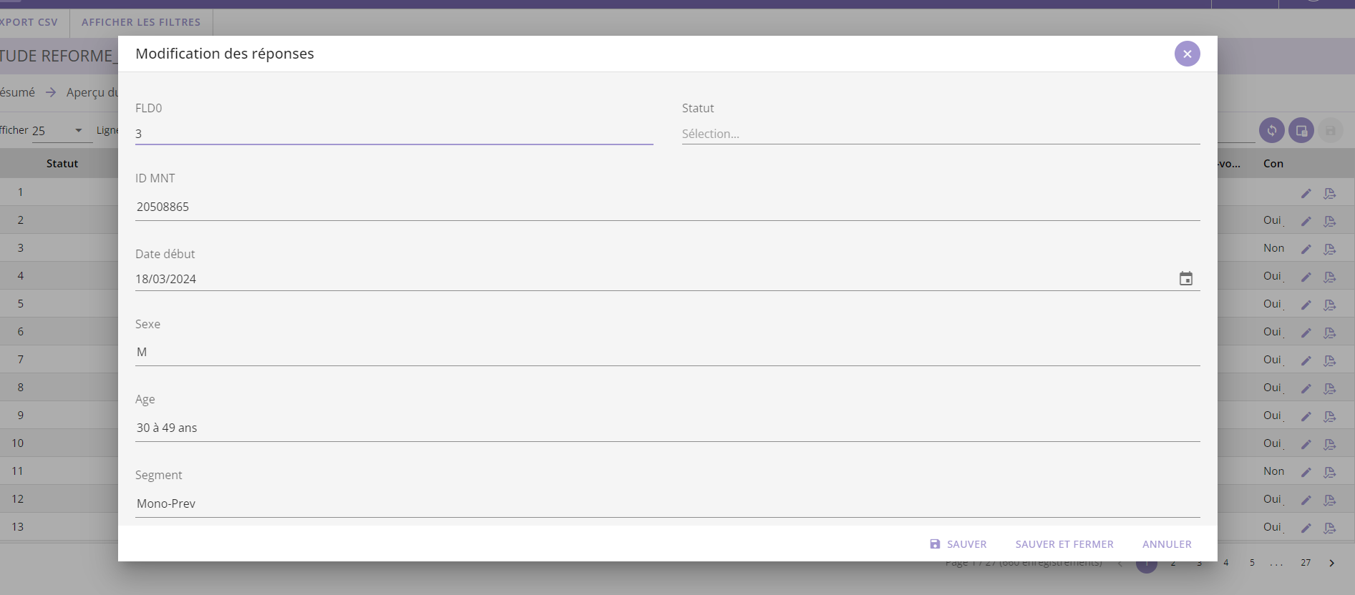Click the export document icon for row 8
This screenshot has width=1355, height=595.
point(1330,388)
